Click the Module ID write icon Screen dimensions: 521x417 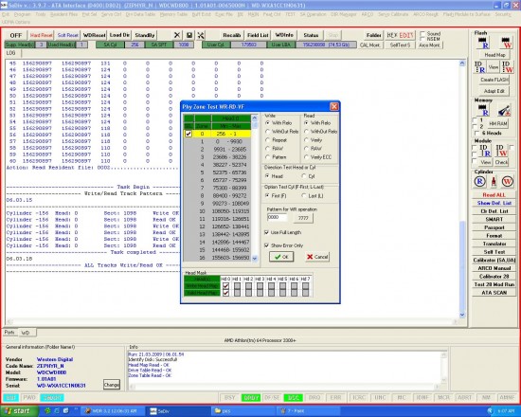[x=501, y=150]
